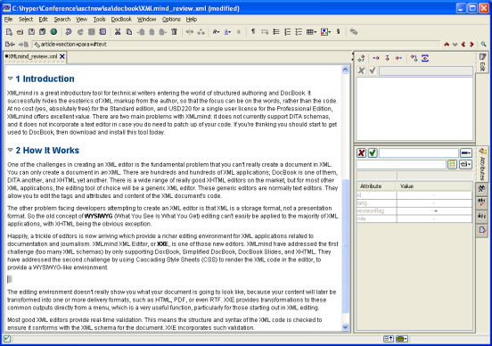This screenshot has height=346, width=492.
Task: Click the Redo toolbar icon
Action: coord(80,32)
